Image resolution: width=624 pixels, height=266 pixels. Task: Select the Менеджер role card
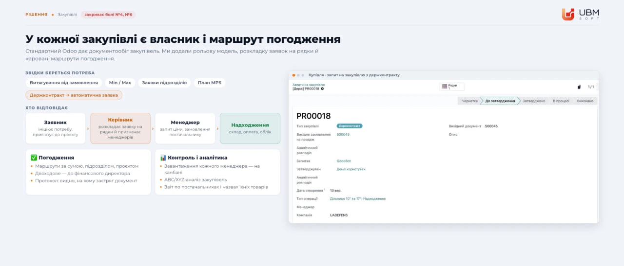pos(185,128)
